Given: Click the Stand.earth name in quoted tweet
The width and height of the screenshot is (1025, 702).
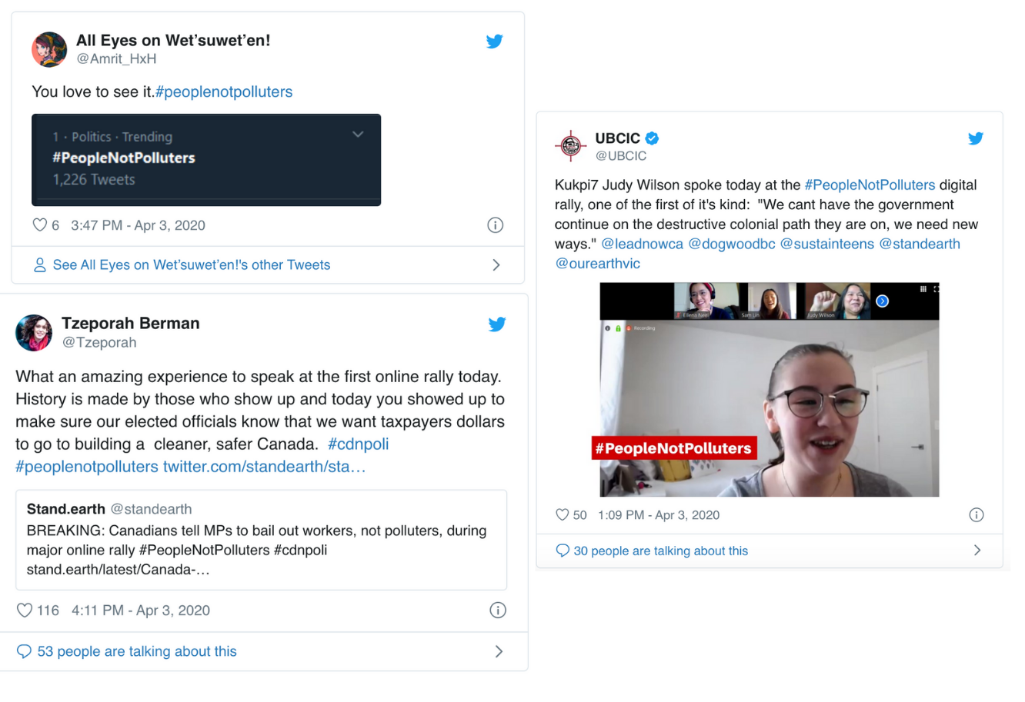Looking at the screenshot, I should (x=66, y=509).
